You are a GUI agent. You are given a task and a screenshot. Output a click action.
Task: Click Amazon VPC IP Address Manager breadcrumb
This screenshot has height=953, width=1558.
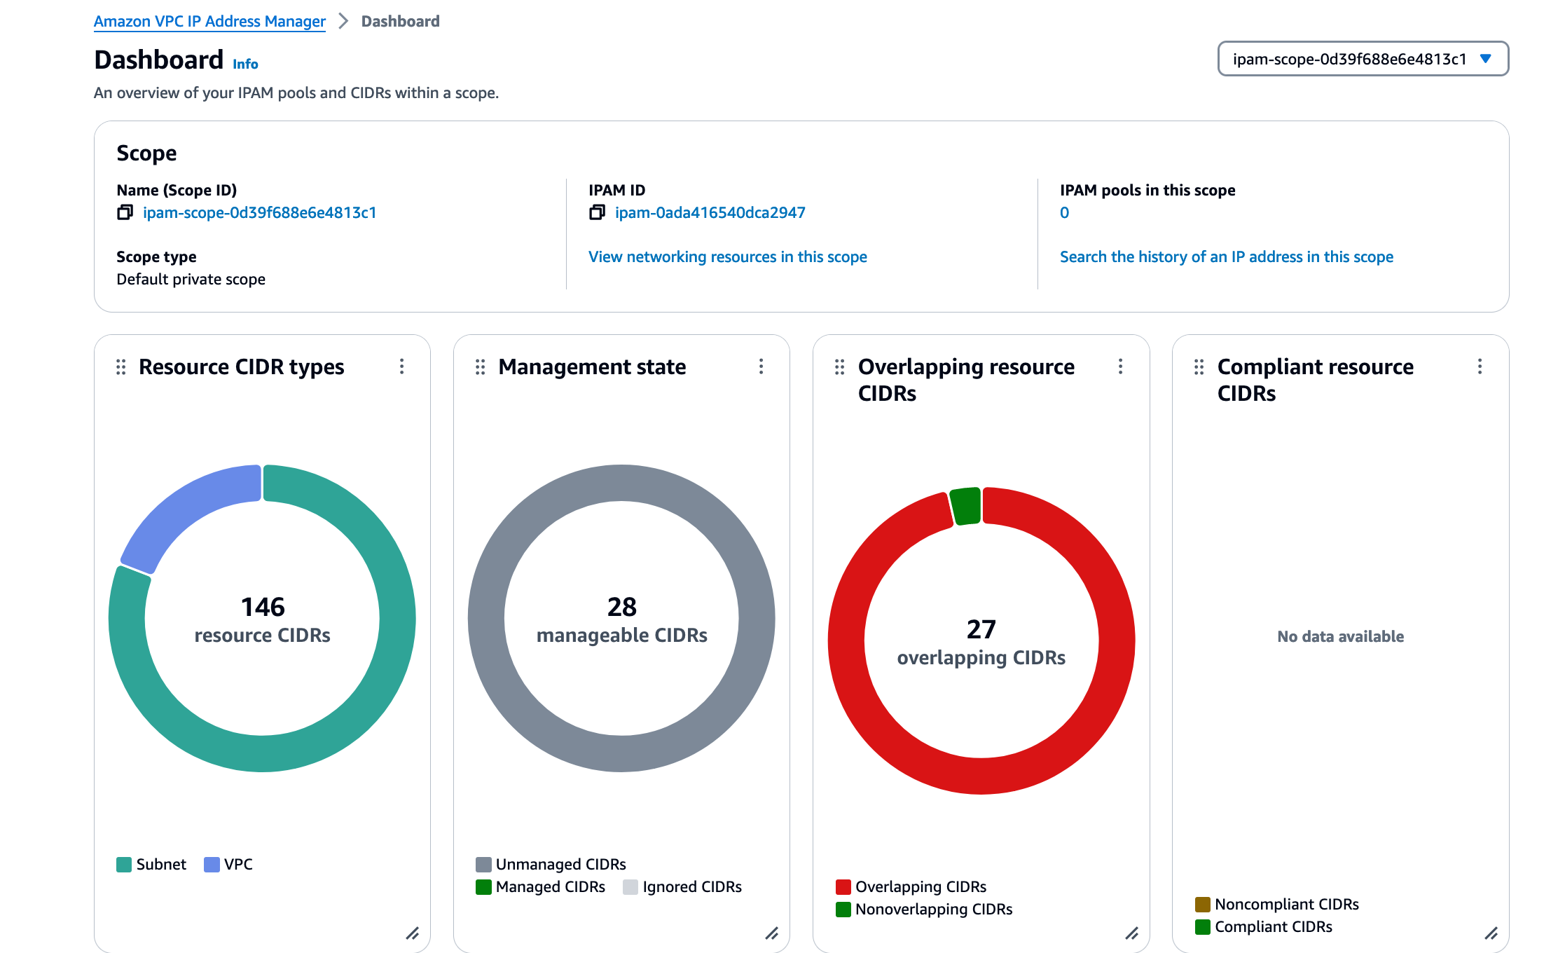(209, 22)
